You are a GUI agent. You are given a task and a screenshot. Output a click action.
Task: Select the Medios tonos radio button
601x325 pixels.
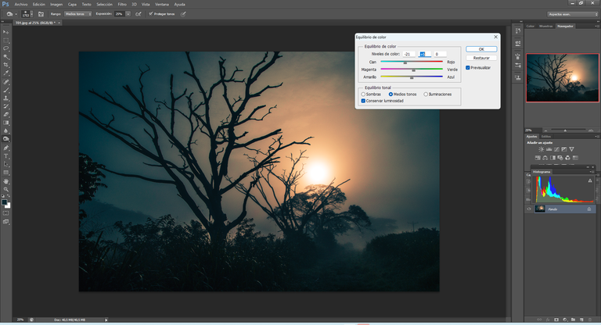tap(390, 95)
